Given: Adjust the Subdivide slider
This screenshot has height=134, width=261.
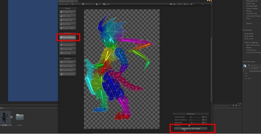Looking at the screenshot, I should coord(195,123).
